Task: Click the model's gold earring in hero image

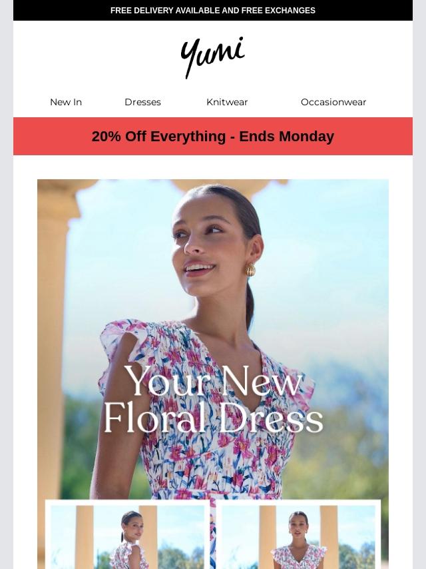Action: [x=251, y=270]
